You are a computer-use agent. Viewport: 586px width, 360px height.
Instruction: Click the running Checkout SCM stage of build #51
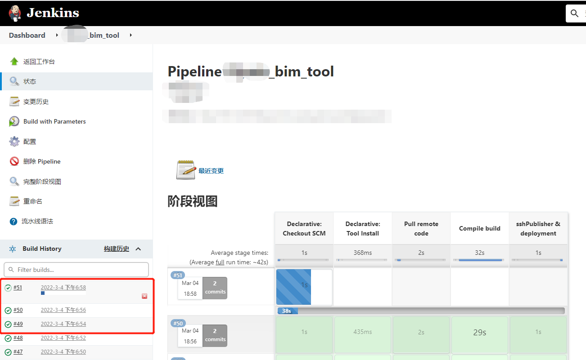click(x=304, y=287)
